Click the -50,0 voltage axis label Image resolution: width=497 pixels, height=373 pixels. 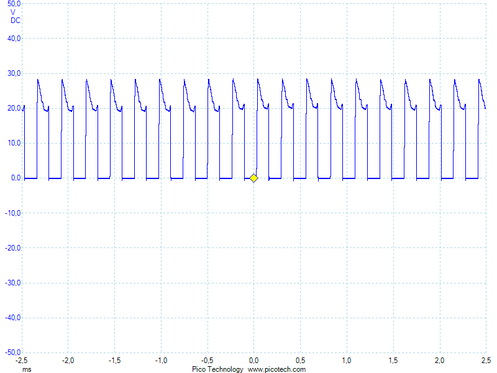tap(12, 352)
